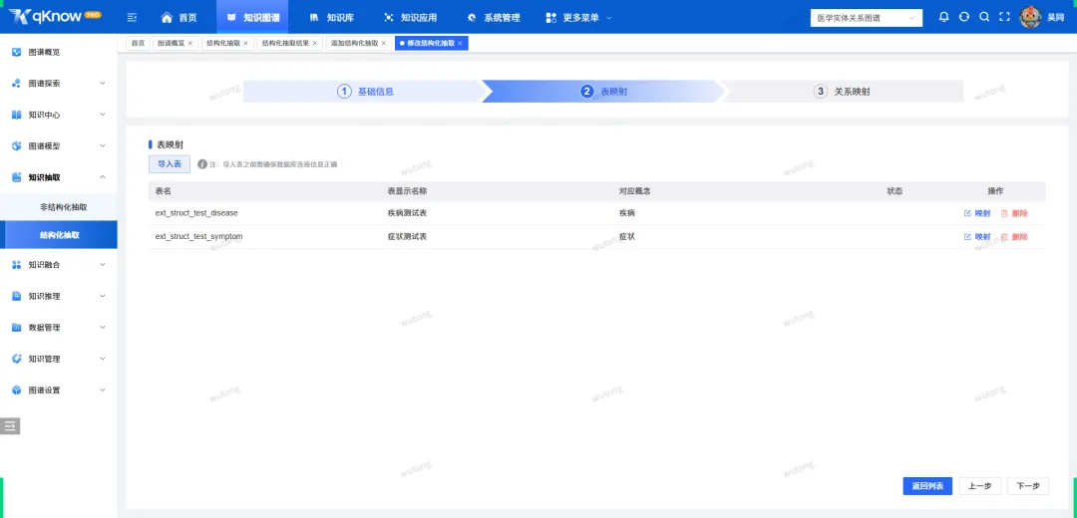Image resolution: width=1077 pixels, height=518 pixels.
Task: Click ext_struct_test_disease table name cell
Action: point(196,213)
